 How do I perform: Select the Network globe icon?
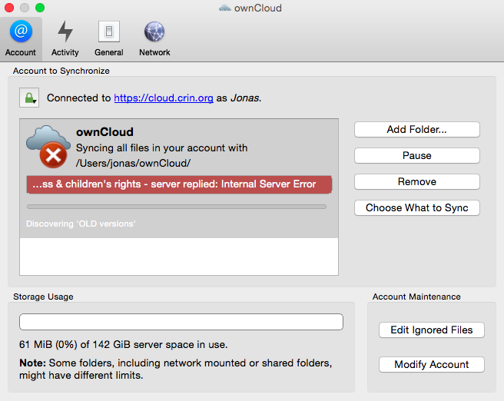[x=154, y=31]
